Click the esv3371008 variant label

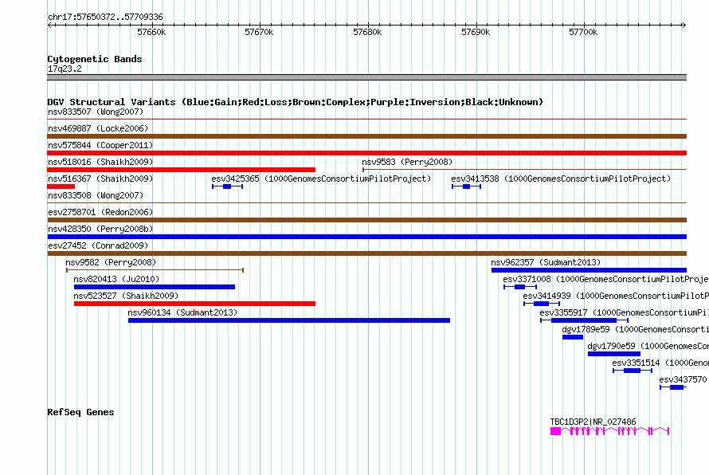click(606, 279)
